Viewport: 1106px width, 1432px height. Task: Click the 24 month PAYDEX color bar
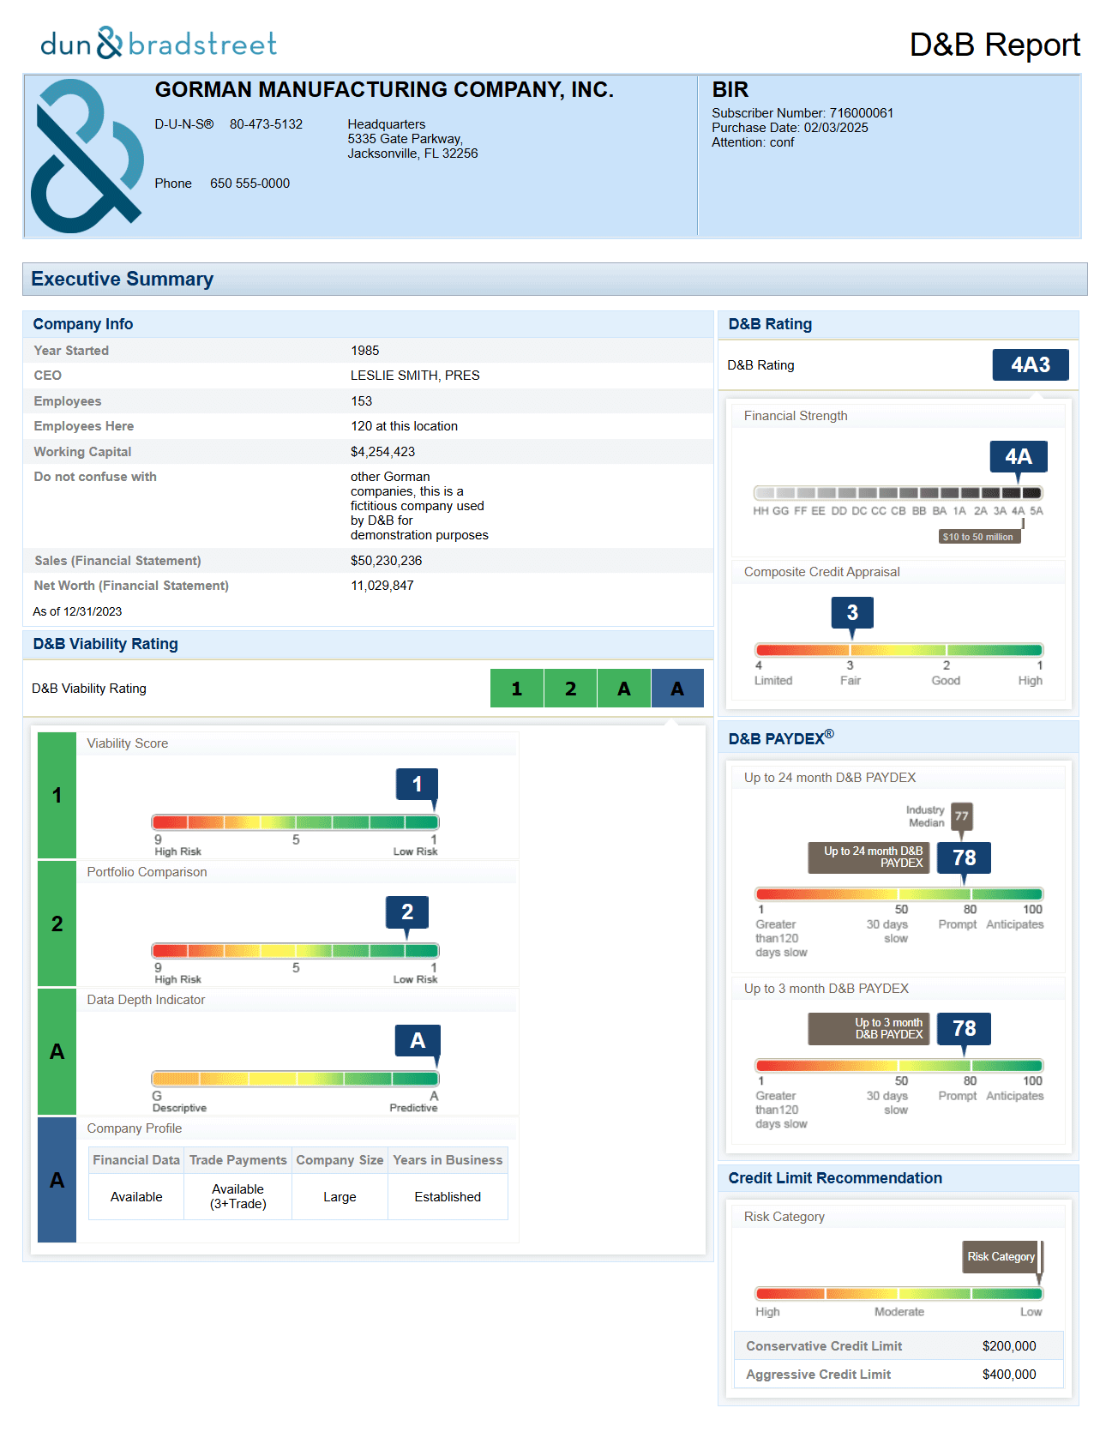tap(899, 894)
